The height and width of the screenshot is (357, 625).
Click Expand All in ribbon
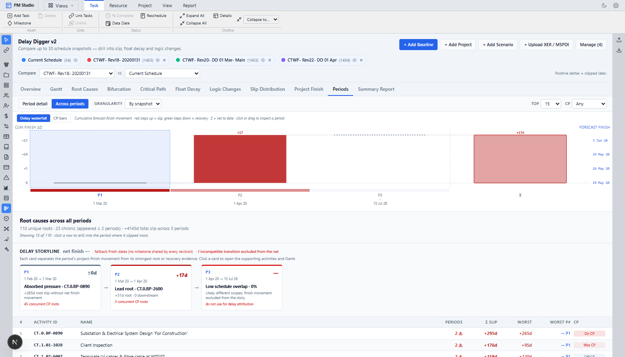[x=192, y=16]
